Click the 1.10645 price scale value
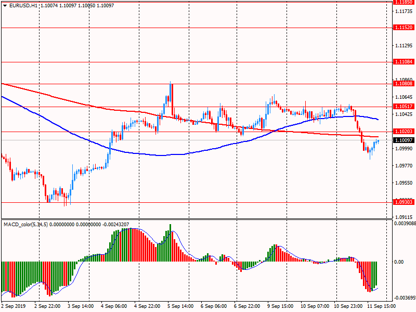 [x=404, y=97]
